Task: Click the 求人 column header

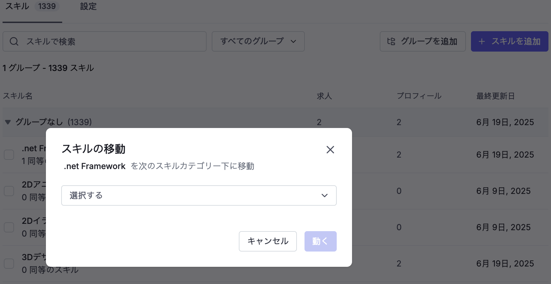Action: click(x=324, y=96)
